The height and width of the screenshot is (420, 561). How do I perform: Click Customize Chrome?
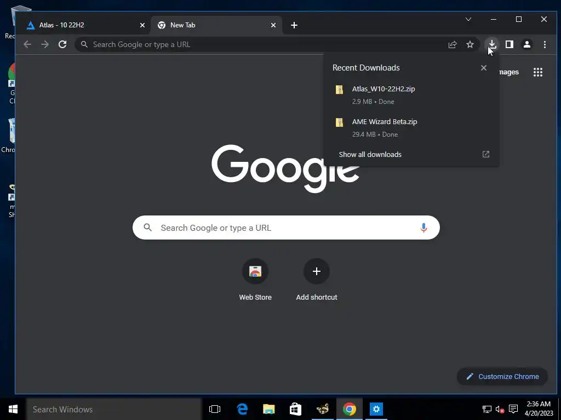[x=502, y=376]
